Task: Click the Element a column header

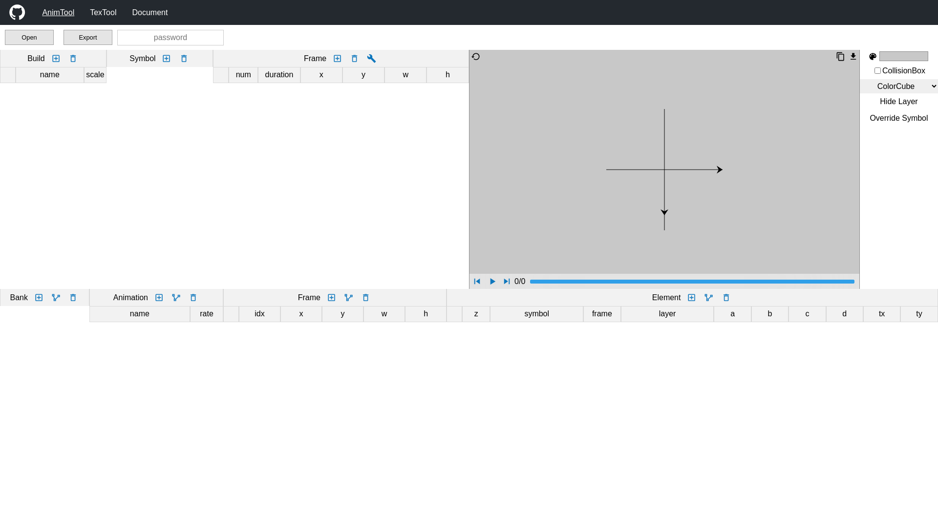Action: pos(732,314)
